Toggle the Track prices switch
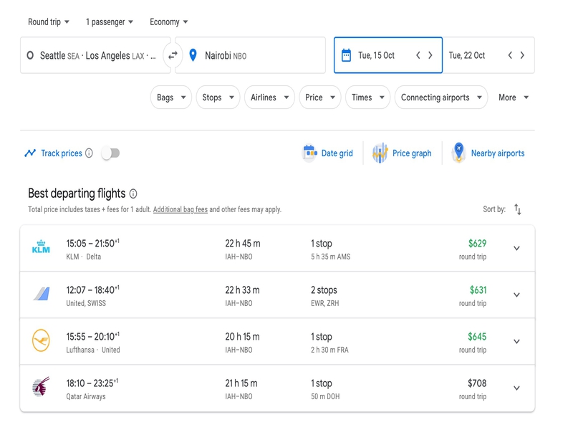The image size is (573, 430). pyautogui.click(x=110, y=153)
